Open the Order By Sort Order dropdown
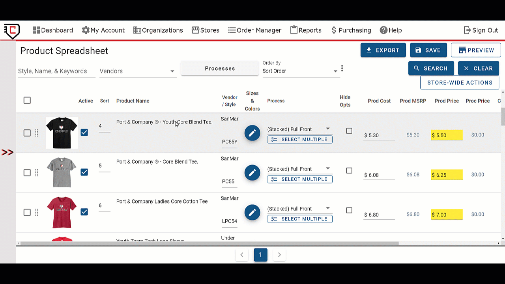This screenshot has height=284, width=505. click(301, 71)
